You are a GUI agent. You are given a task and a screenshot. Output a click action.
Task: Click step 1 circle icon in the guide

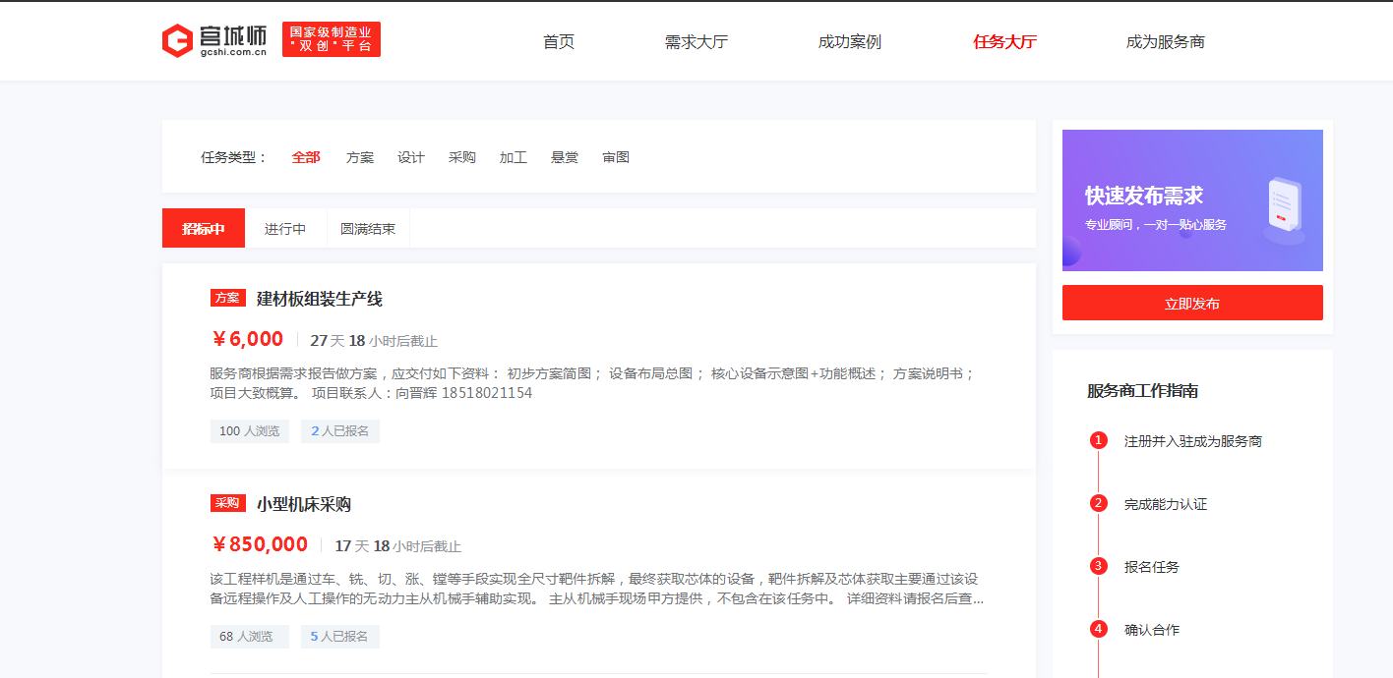pos(1099,440)
